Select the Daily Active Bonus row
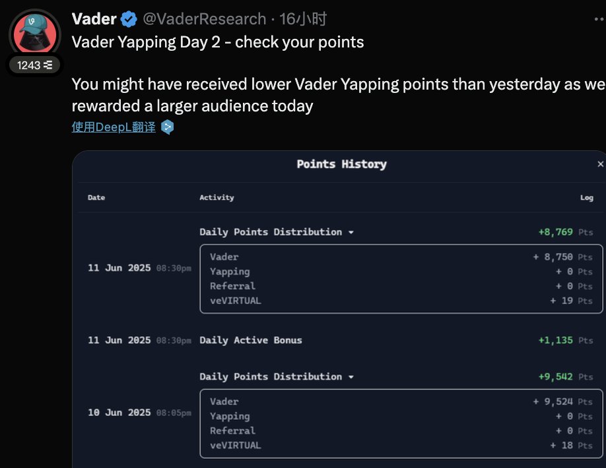The height and width of the screenshot is (468, 606). [340, 340]
